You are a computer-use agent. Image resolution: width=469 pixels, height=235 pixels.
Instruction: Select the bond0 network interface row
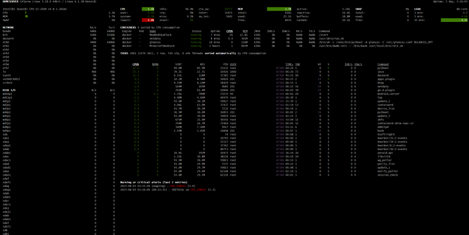[59, 31]
